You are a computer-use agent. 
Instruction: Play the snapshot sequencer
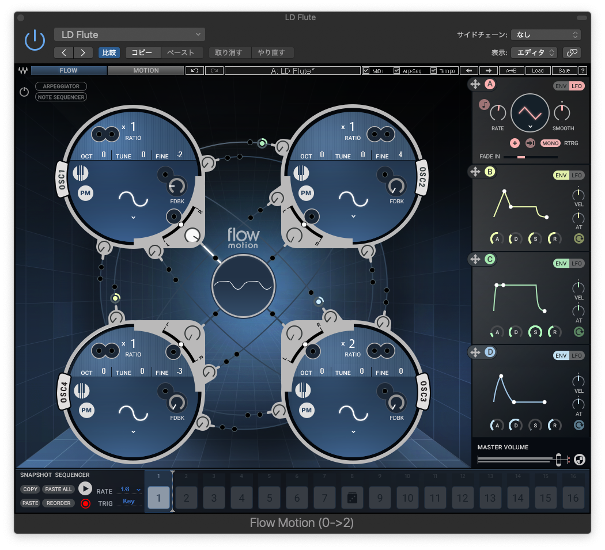click(x=85, y=489)
